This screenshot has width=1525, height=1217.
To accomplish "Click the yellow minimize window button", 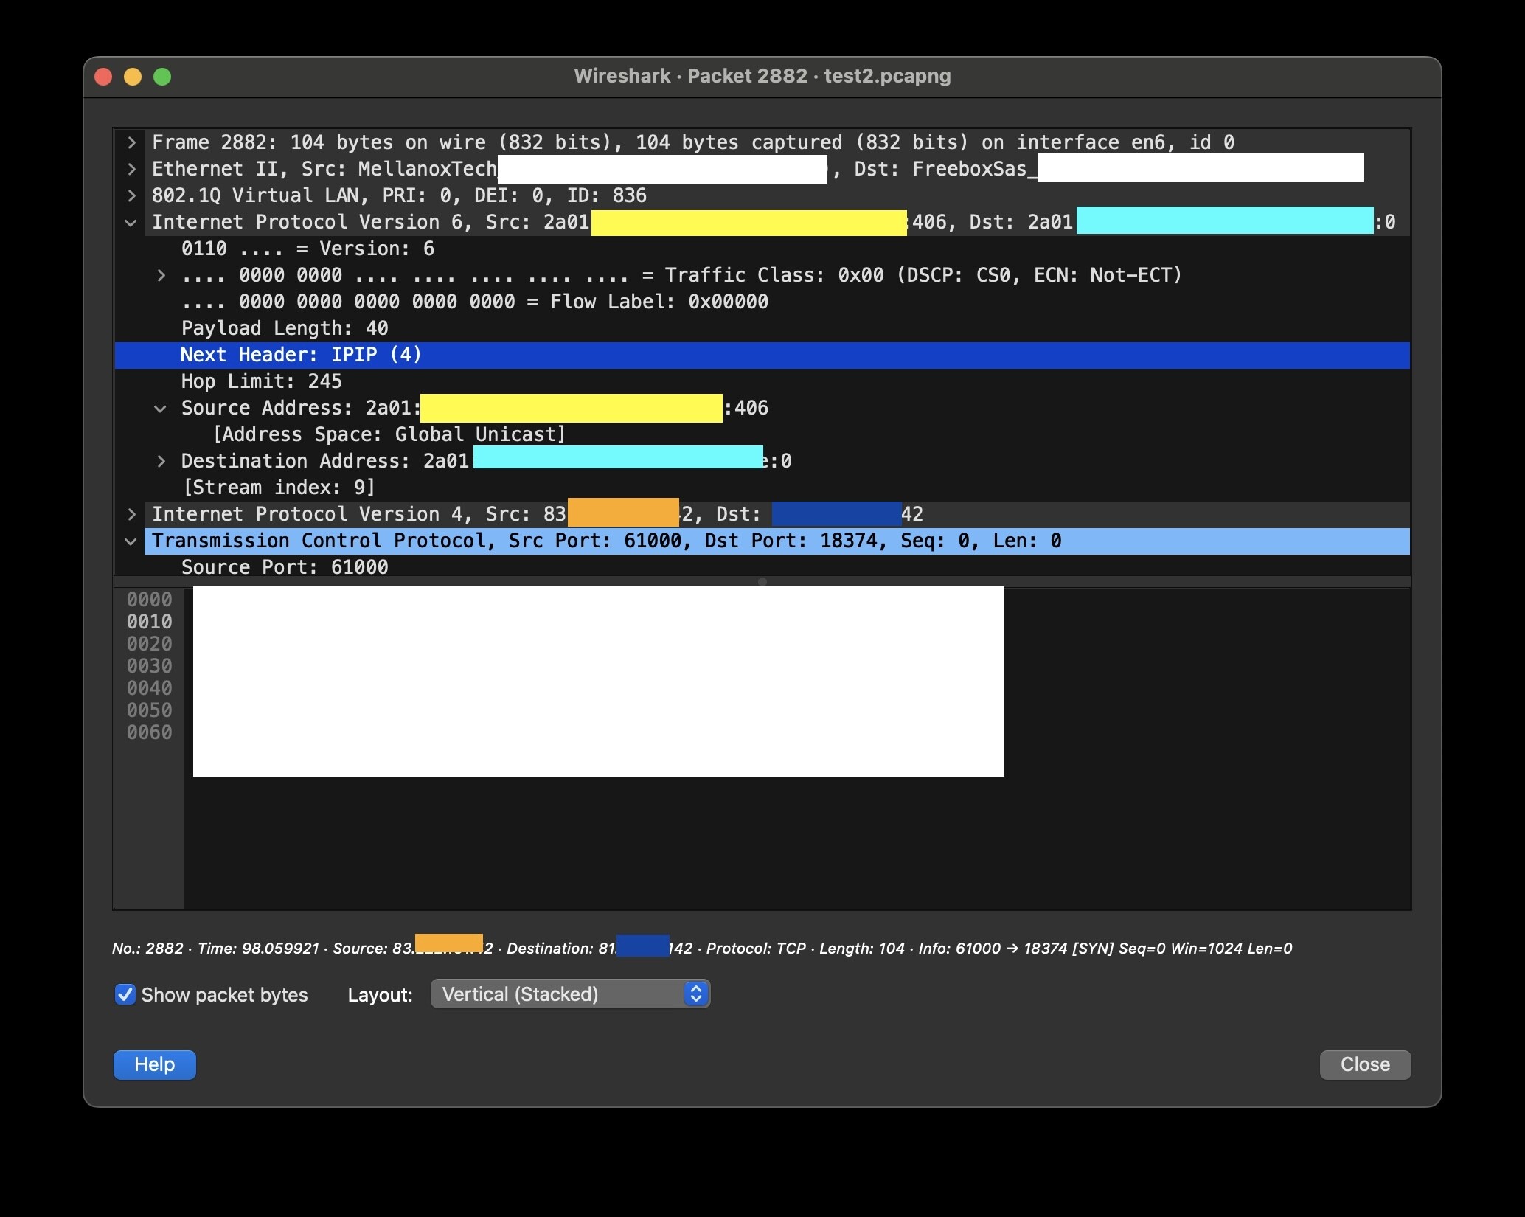I will coord(133,77).
